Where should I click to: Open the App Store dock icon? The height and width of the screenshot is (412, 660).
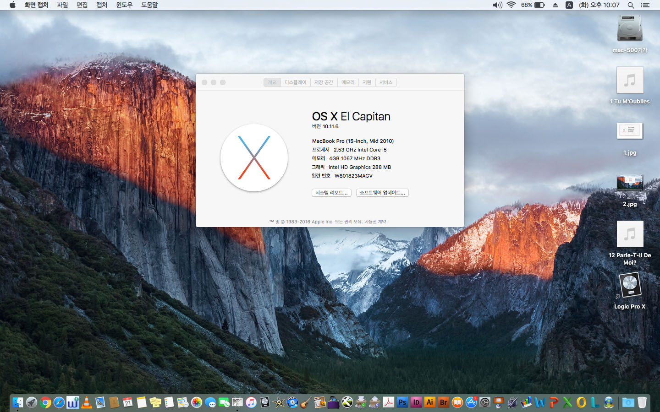(471, 402)
